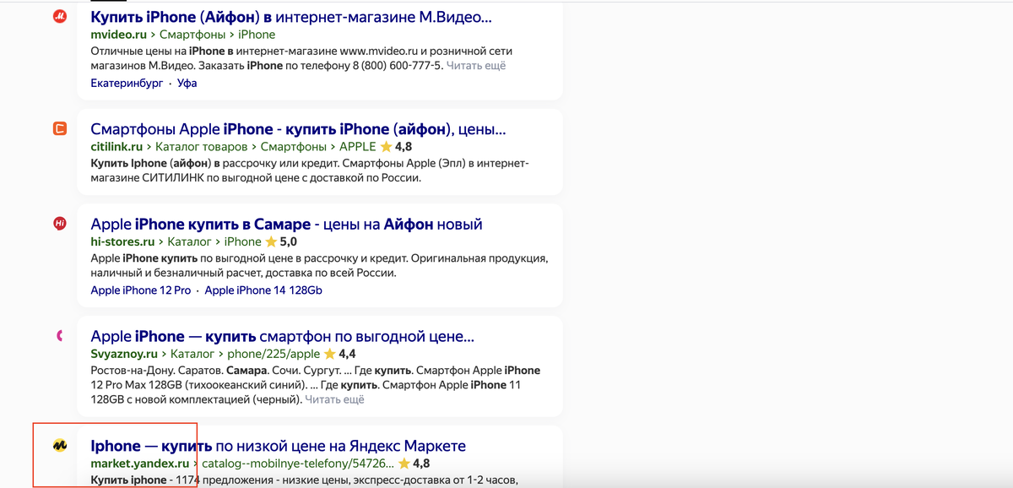The height and width of the screenshot is (488, 1013).
Task: Open 'Купить iPhone (Айфон) в интернет-магазине М.Видео' result
Action: (x=291, y=17)
